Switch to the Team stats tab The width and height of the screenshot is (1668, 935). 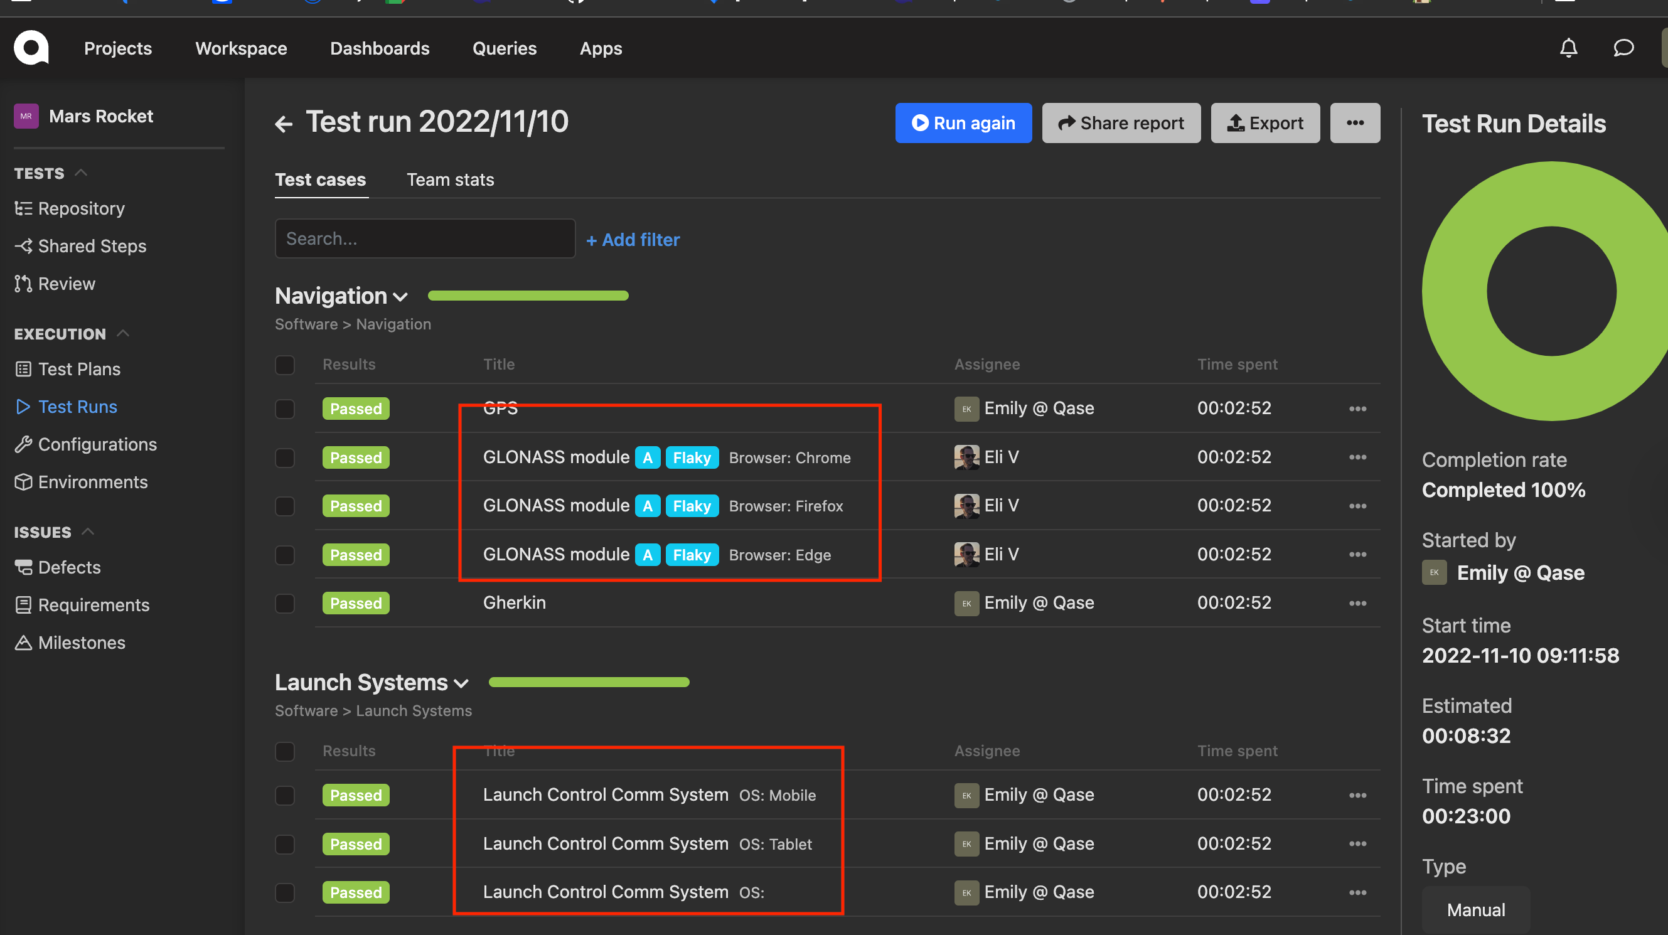(450, 180)
